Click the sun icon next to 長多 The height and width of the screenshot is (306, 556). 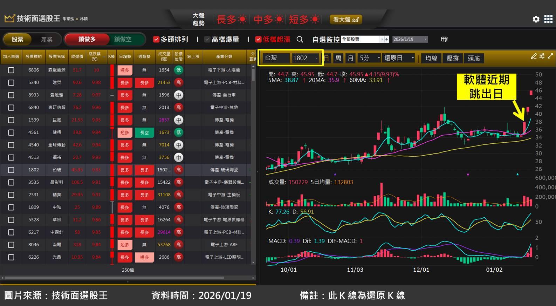[242, 19]
